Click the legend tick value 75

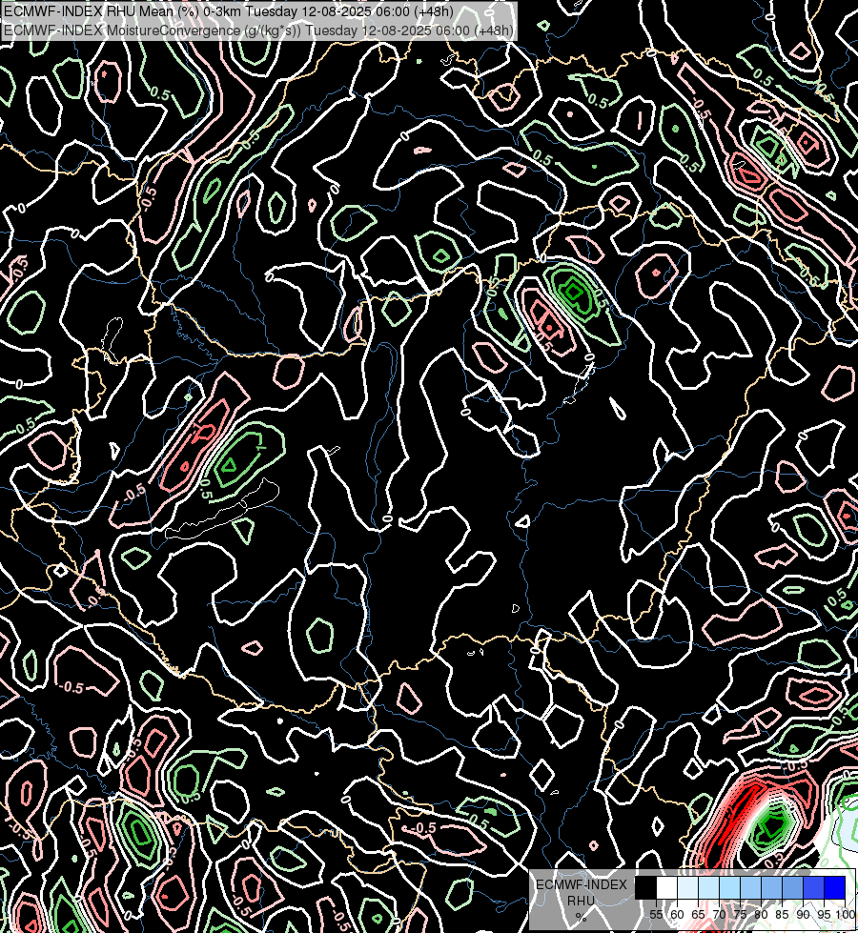pos(740,915)
